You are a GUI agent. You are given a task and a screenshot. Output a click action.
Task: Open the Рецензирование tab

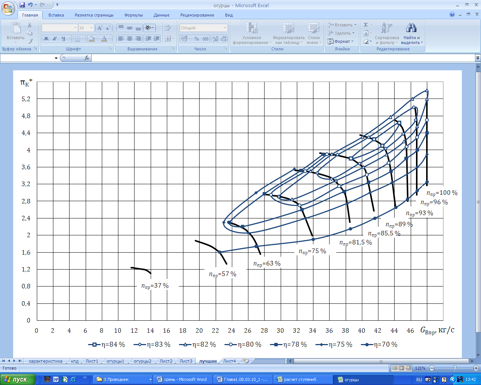click(197, 15)
